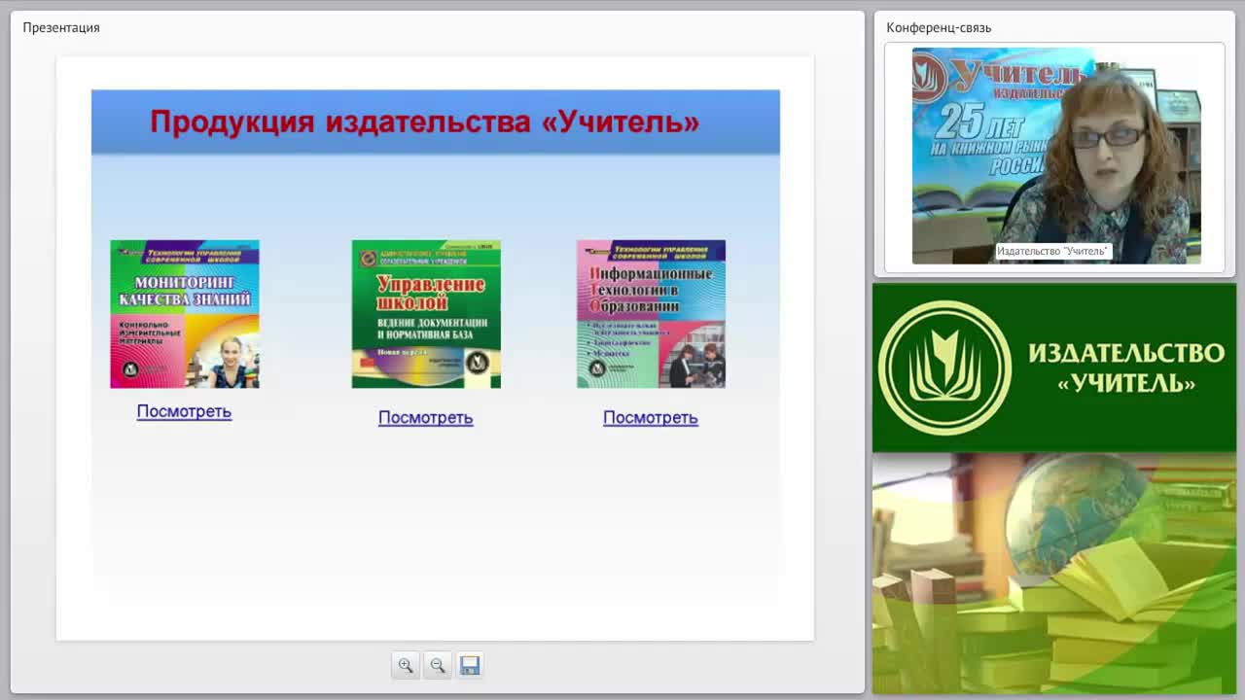Open the 'Посмотреть' link under Управление школой
Viewport: 1245px width, 700px height.
pyautogui.click(x=425, y=417)
